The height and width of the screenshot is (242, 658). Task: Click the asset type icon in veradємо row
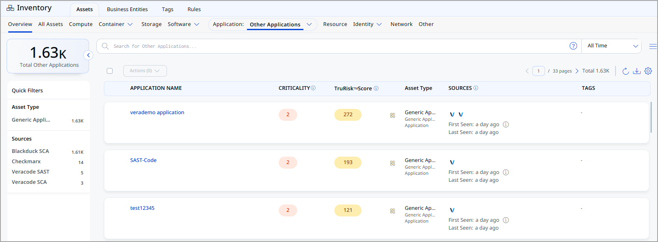tap(392, 115)
